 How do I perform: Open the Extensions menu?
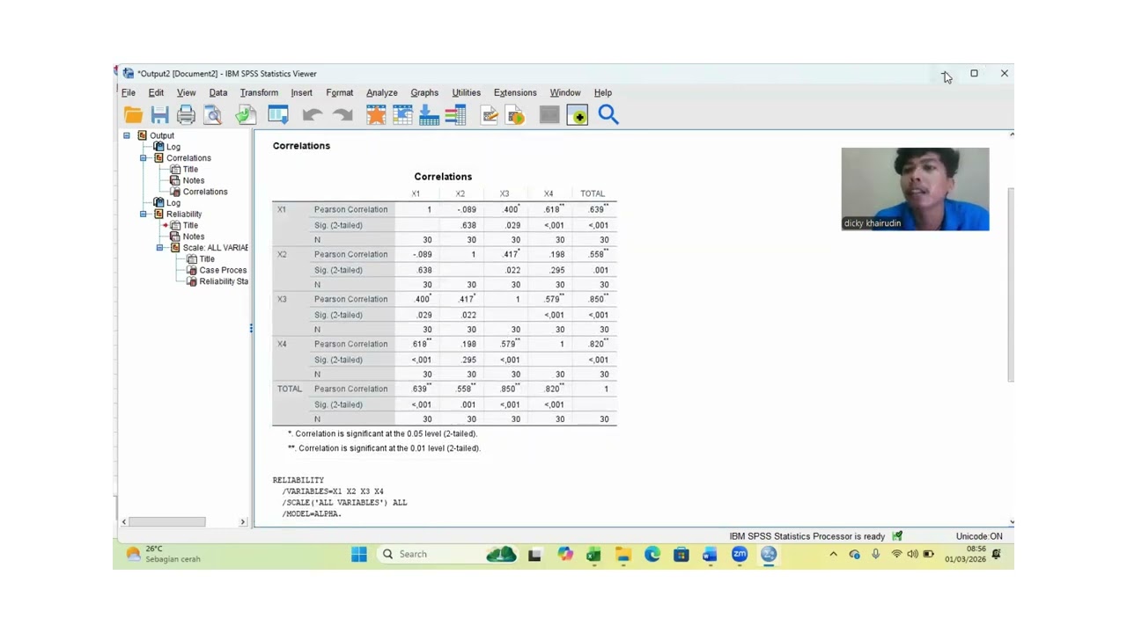515,92
